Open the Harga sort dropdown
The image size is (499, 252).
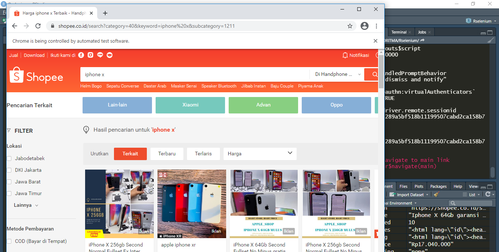(260, 154)
